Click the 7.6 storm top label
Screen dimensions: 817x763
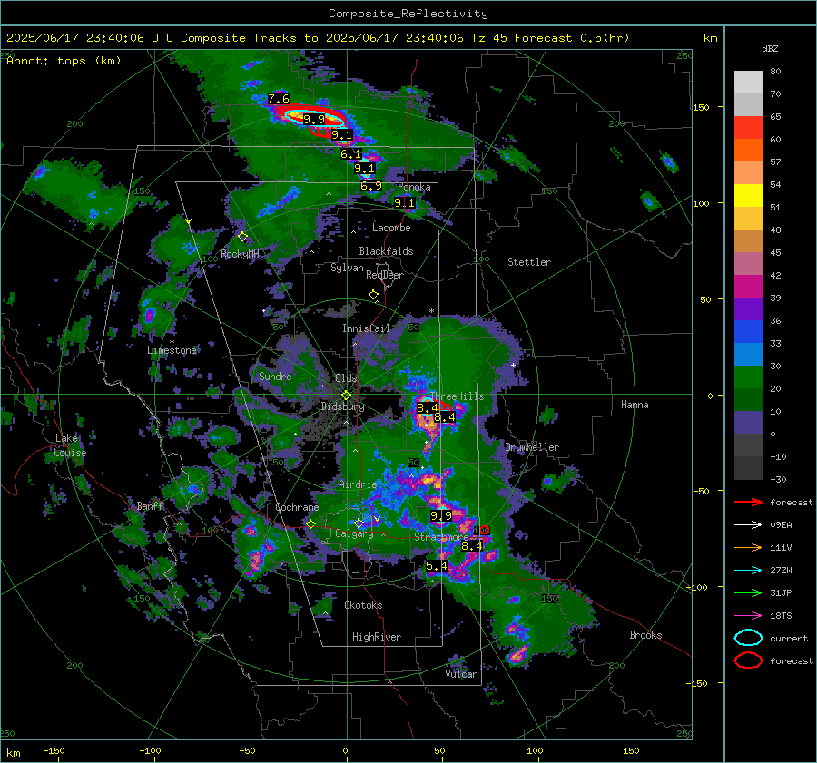click(279, 98)
